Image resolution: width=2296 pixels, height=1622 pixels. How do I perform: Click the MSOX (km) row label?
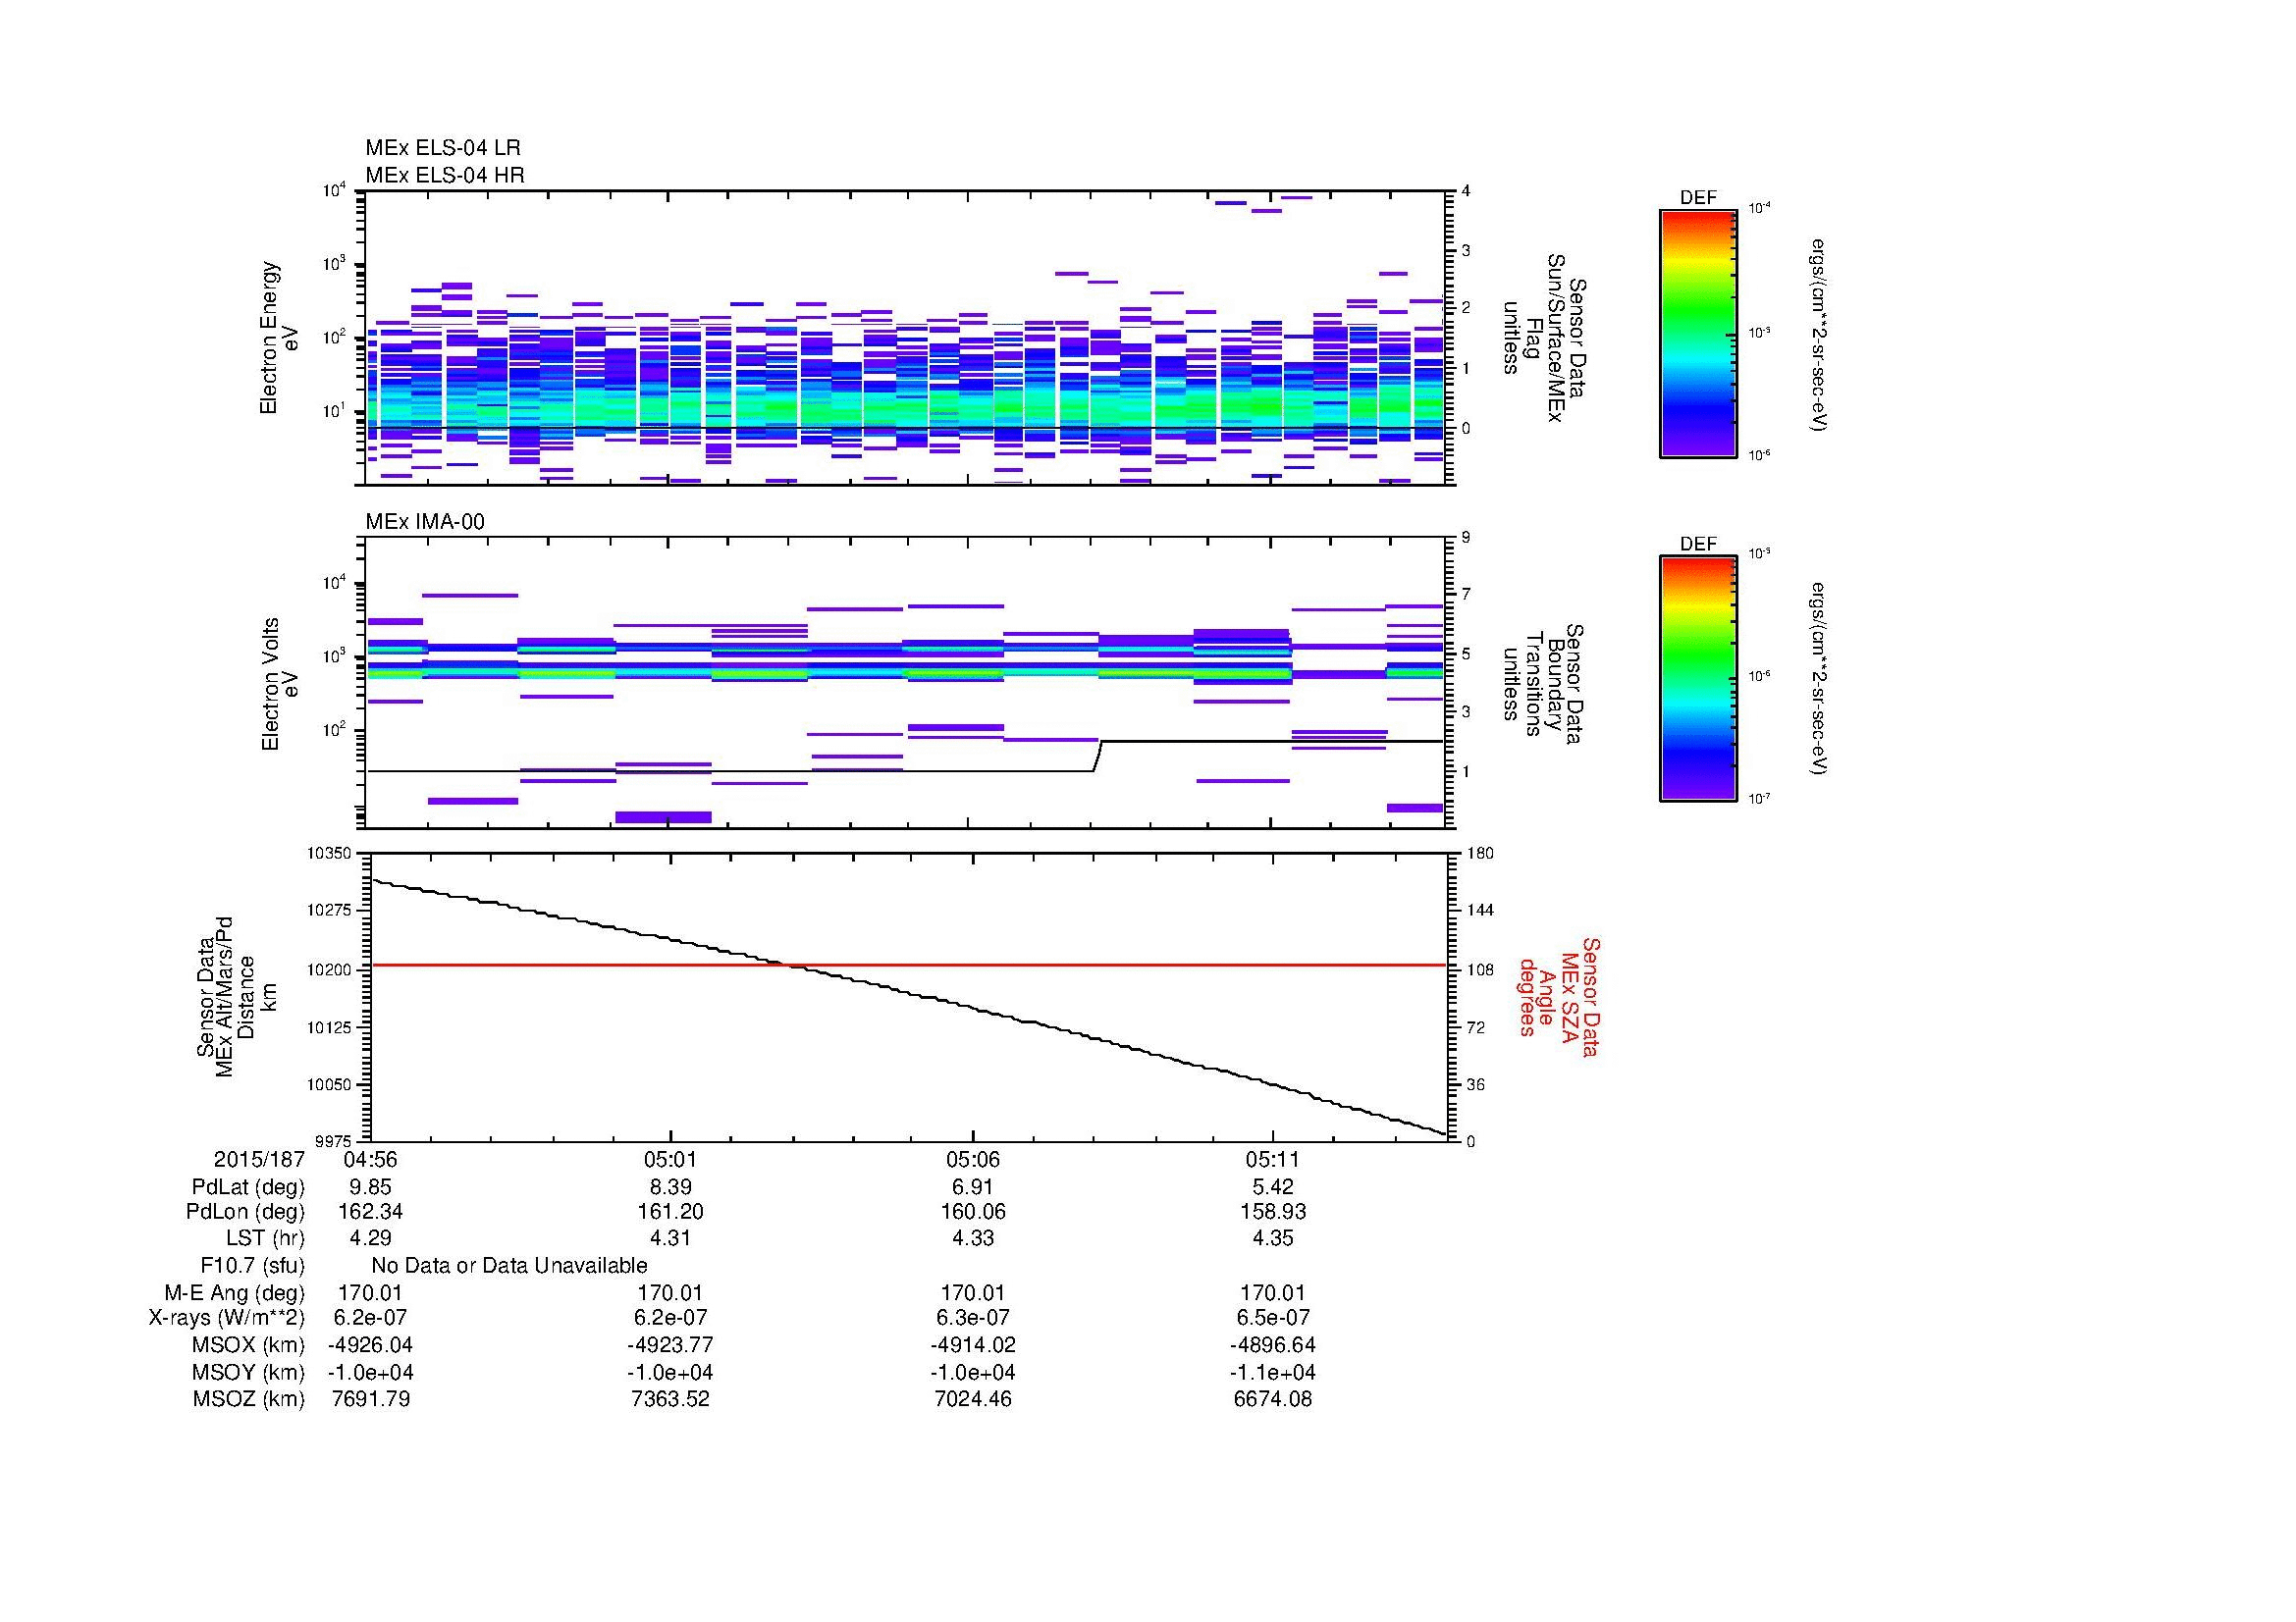click(x=248, y=1345)
